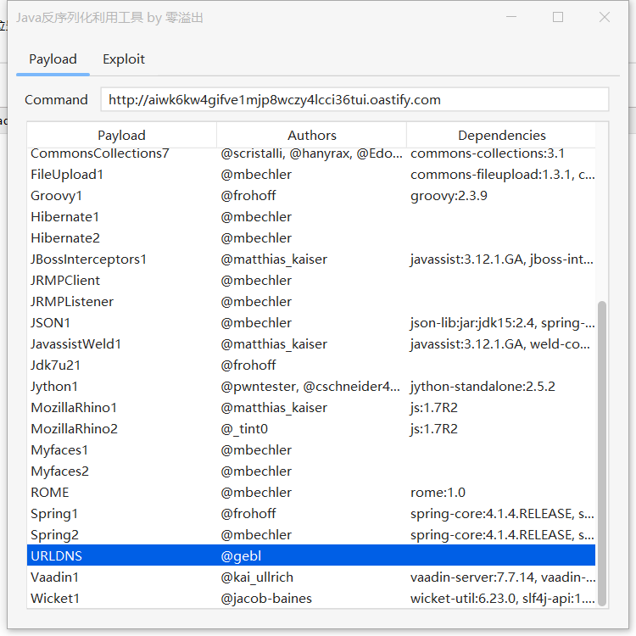
Task: Select the Wicket1 payload row
Action: tap(55, 599)
